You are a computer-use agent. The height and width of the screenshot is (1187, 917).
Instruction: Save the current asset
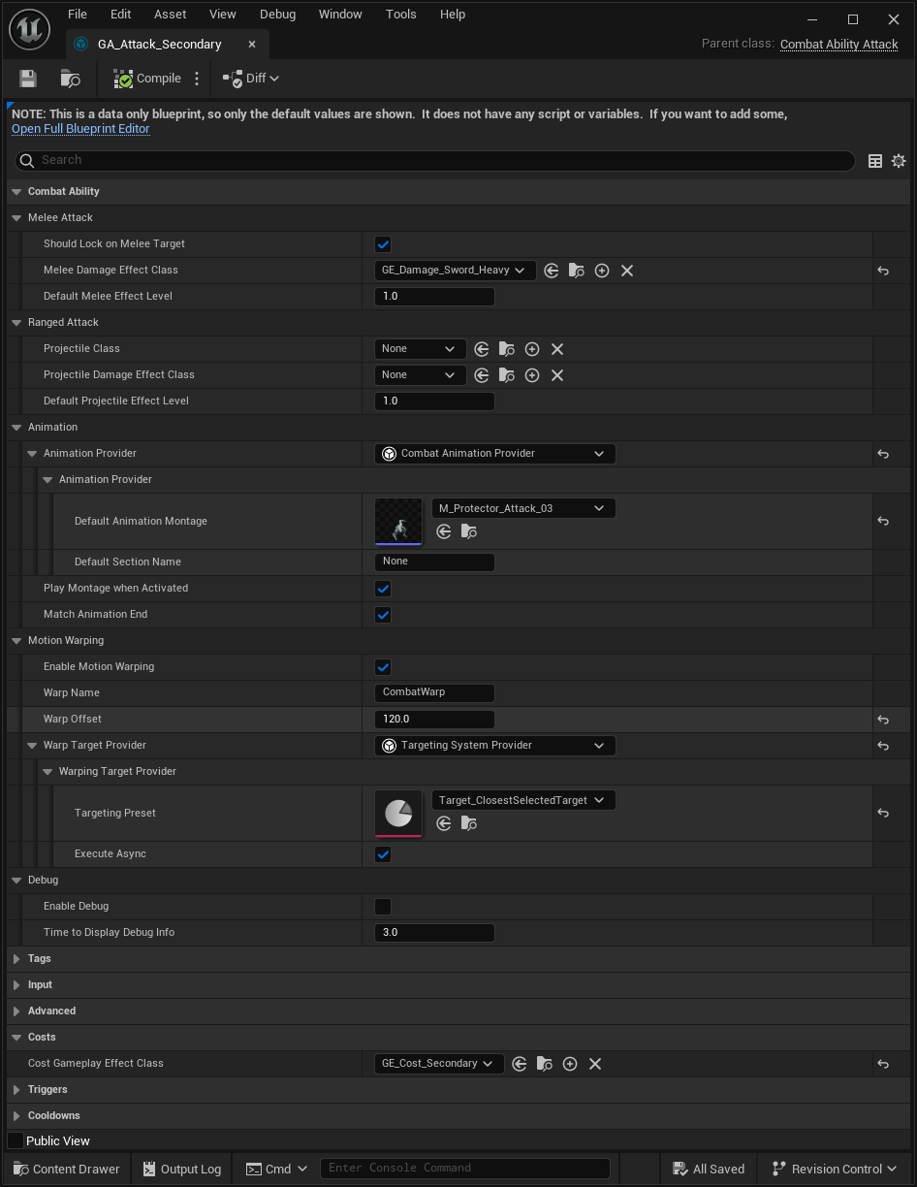coord(27,78)
